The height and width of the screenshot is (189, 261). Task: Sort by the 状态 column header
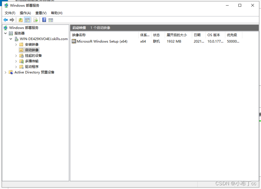158,35
